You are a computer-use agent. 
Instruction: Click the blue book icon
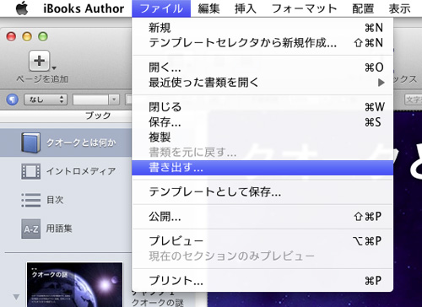[x=31, y=143]
